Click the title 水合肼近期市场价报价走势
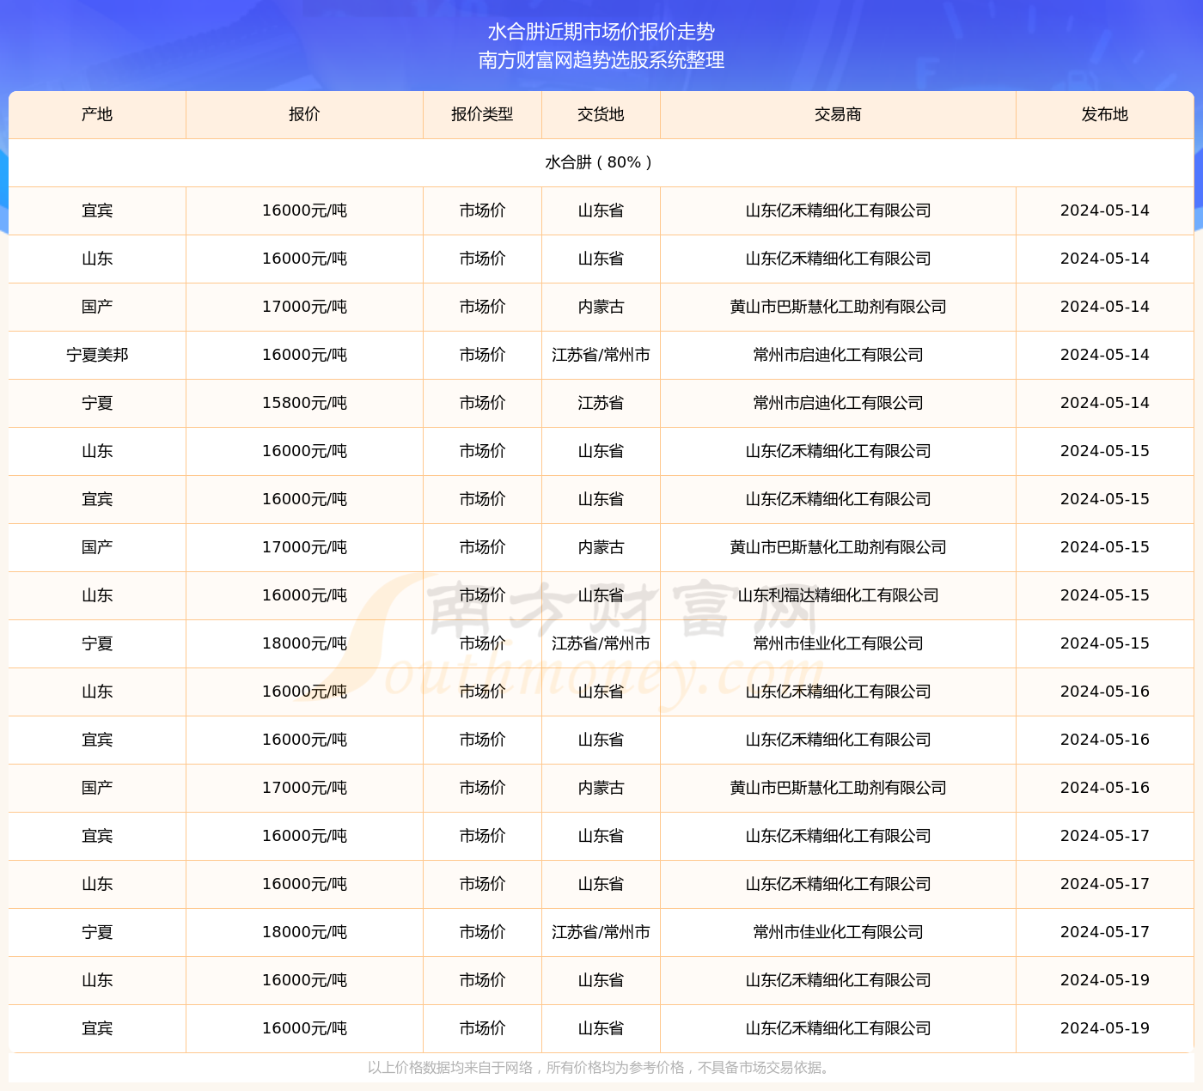 tap(601, 32)
